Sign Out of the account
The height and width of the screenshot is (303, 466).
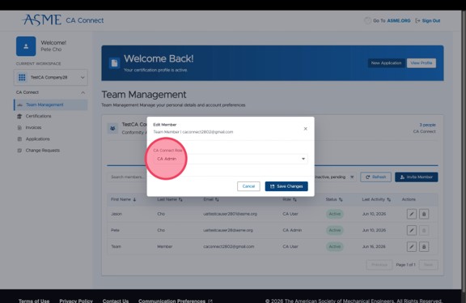428,20
